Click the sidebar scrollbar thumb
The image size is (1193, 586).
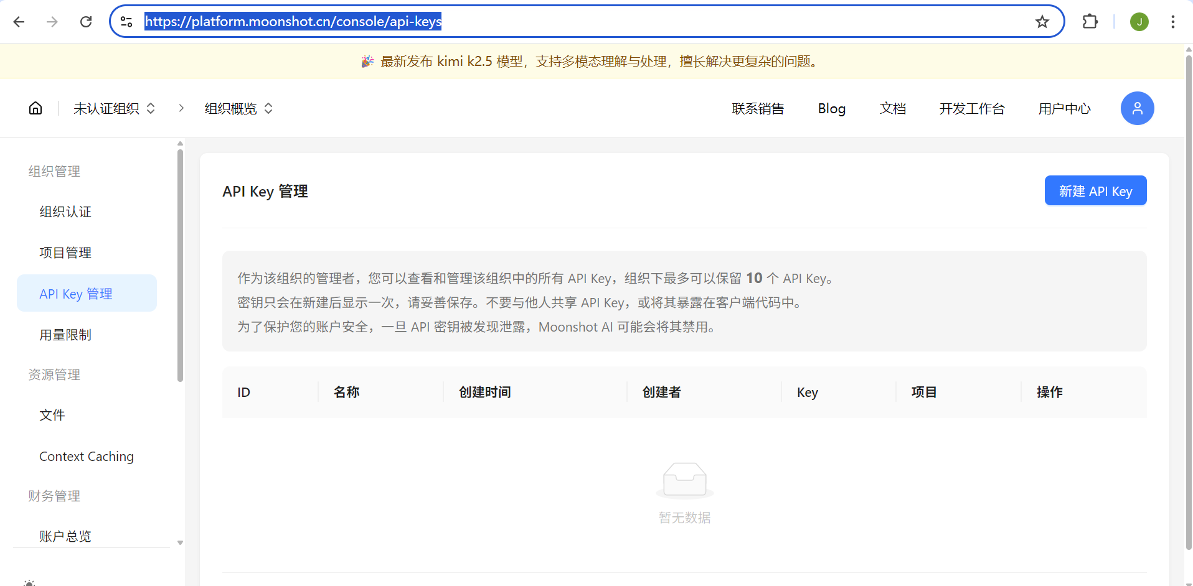180,265
